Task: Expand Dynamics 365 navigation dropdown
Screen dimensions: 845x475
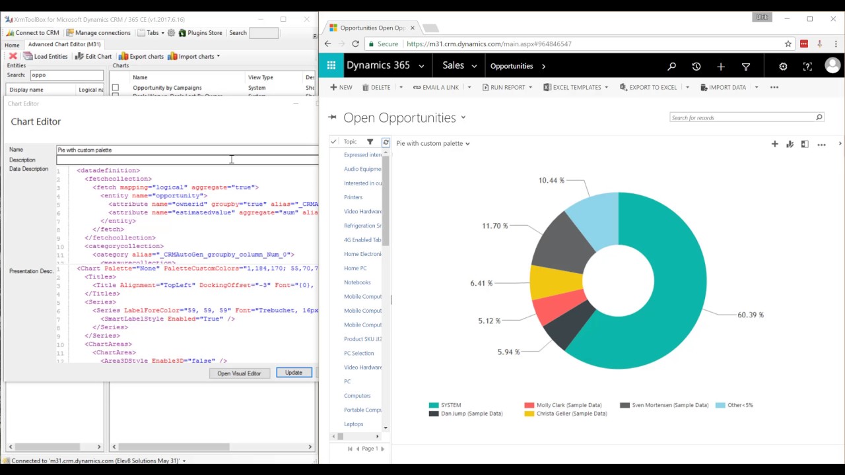Action: 420,66
